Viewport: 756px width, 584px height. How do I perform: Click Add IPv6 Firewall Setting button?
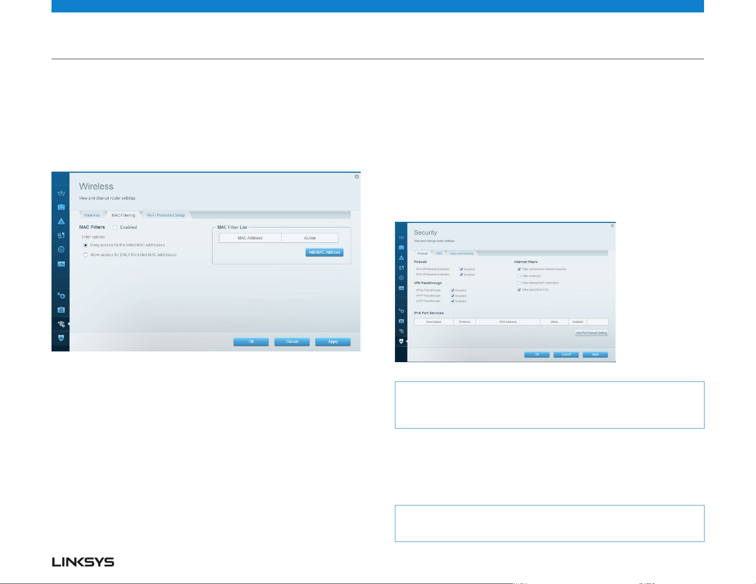coord(591,333)
